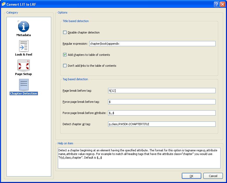Click the Convert LIT to LRF window icon

[3, 4]
